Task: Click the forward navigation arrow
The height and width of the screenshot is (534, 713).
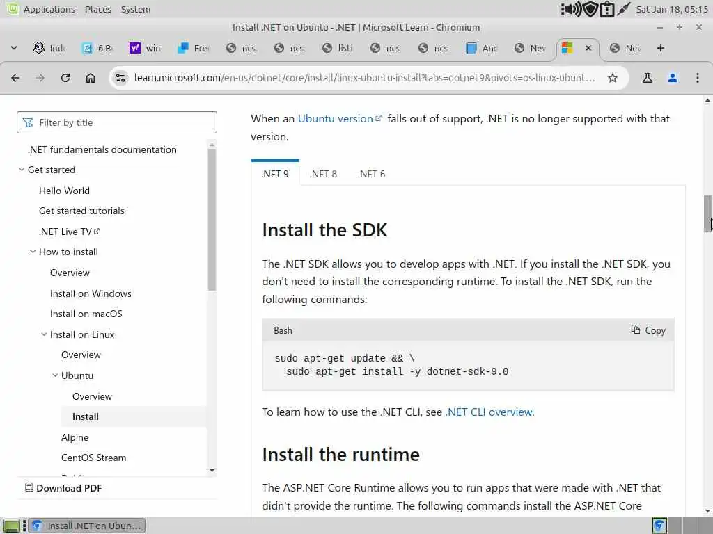Action: 40,78
